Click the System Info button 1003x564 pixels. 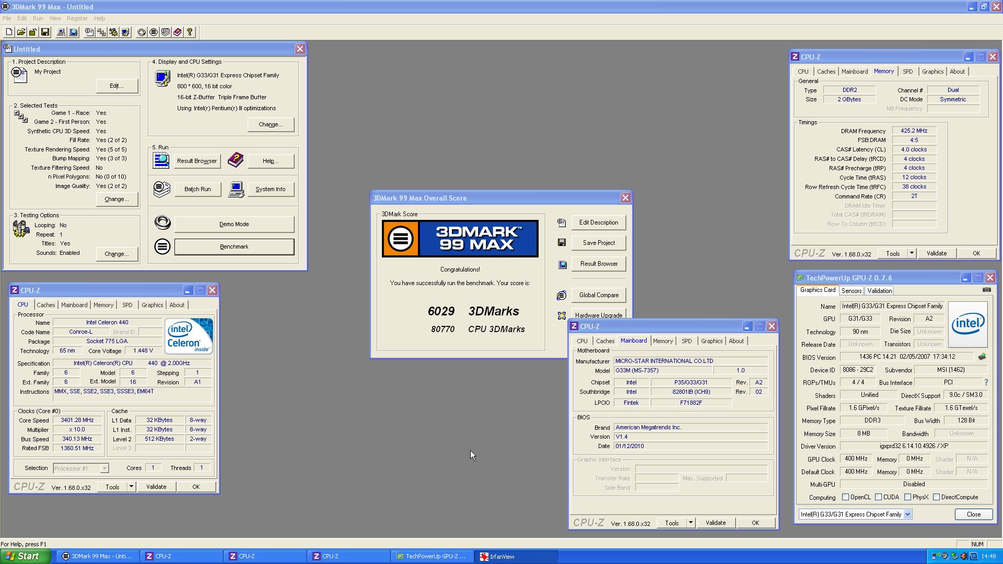point(271,190)
